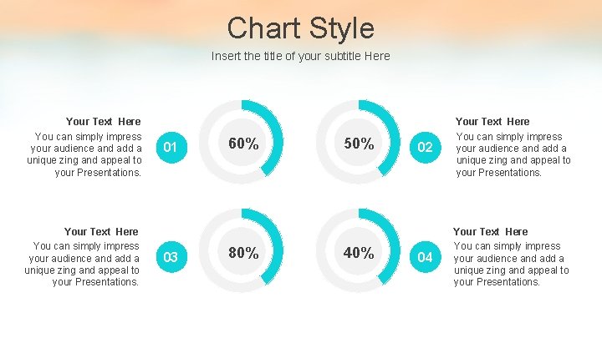Click the "Chart Style" slide title
The height and width of the screenshot is (338, 602).
point(301,28)
